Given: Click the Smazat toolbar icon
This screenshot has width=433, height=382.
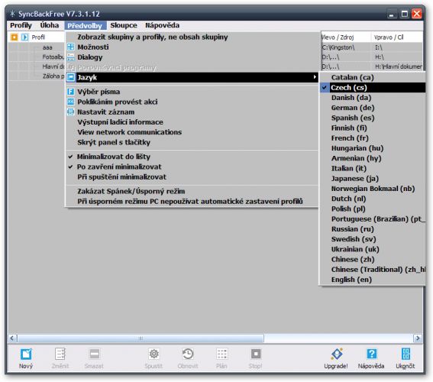Looking at the screenshot, I should [x=94, y=354].
